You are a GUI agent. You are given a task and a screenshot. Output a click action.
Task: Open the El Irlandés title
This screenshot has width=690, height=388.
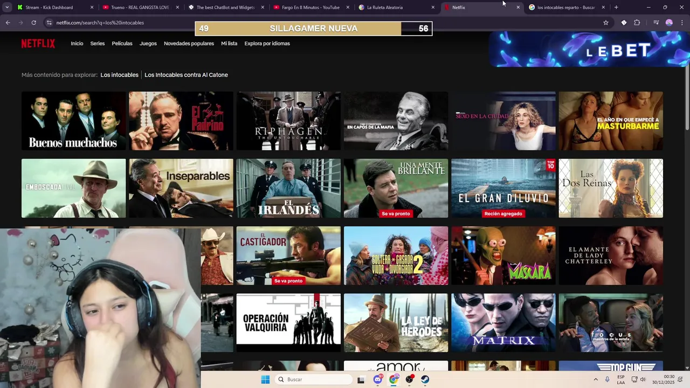click(288, 188)
